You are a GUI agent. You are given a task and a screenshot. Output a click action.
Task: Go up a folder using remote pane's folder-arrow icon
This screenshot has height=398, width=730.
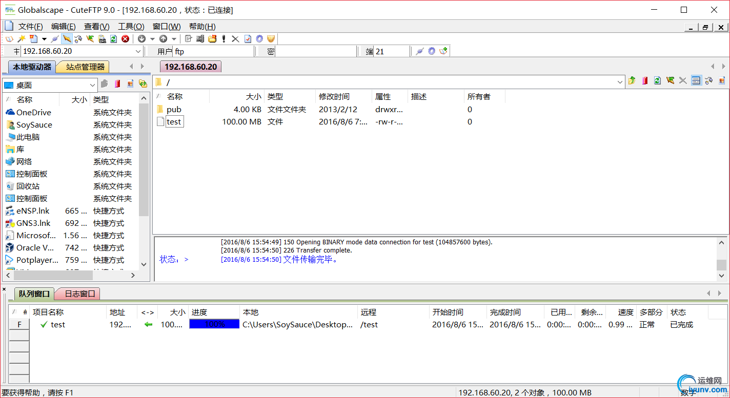pyautogui.click(x=632, y=80)
